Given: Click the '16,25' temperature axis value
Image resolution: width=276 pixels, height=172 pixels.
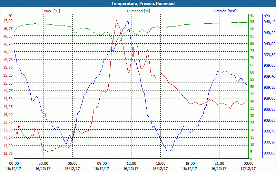Looking at the screenshot, I should pos(8,44).
